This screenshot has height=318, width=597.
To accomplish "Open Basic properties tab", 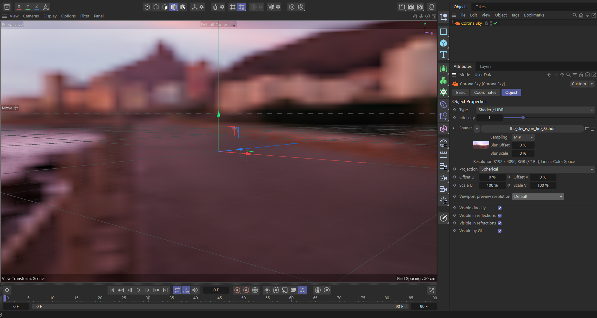I will (461, 92).
